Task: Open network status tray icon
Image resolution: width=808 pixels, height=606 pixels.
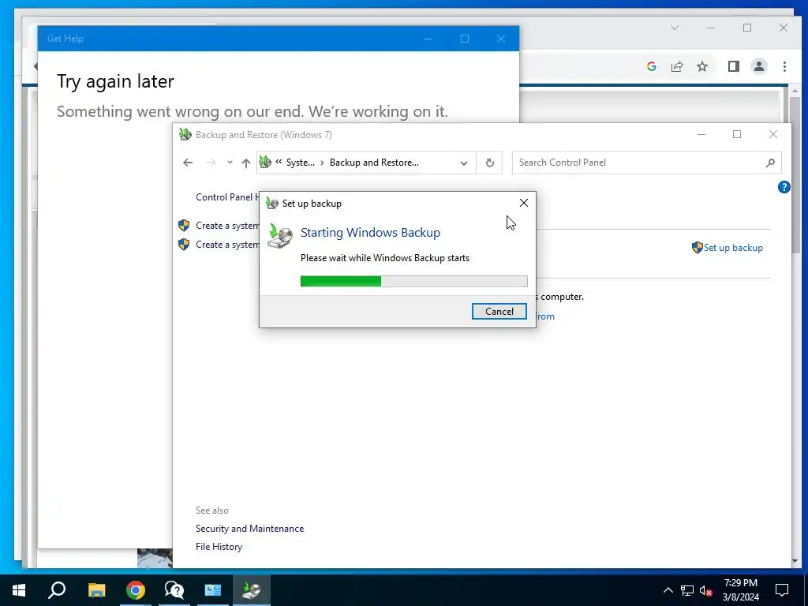Action: (x=687, y=590)
